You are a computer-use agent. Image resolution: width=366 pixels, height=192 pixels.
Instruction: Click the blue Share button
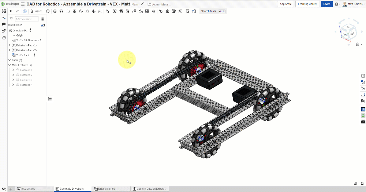[326, 4]
